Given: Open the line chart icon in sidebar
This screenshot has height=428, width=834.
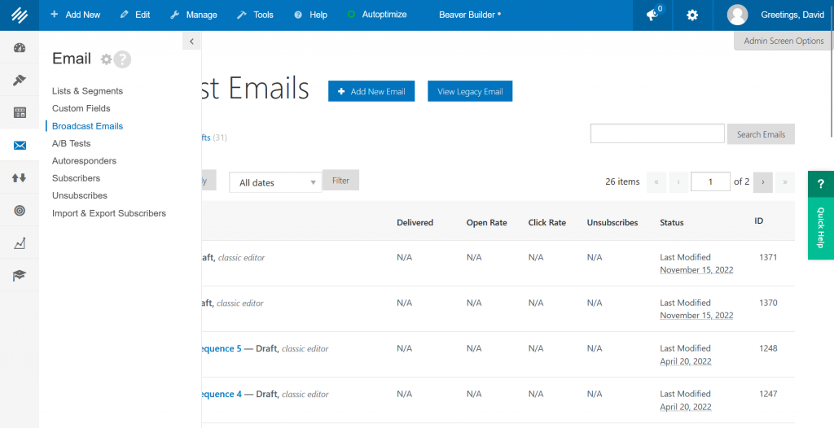Looking at the screenshot, I should [20, 243].
